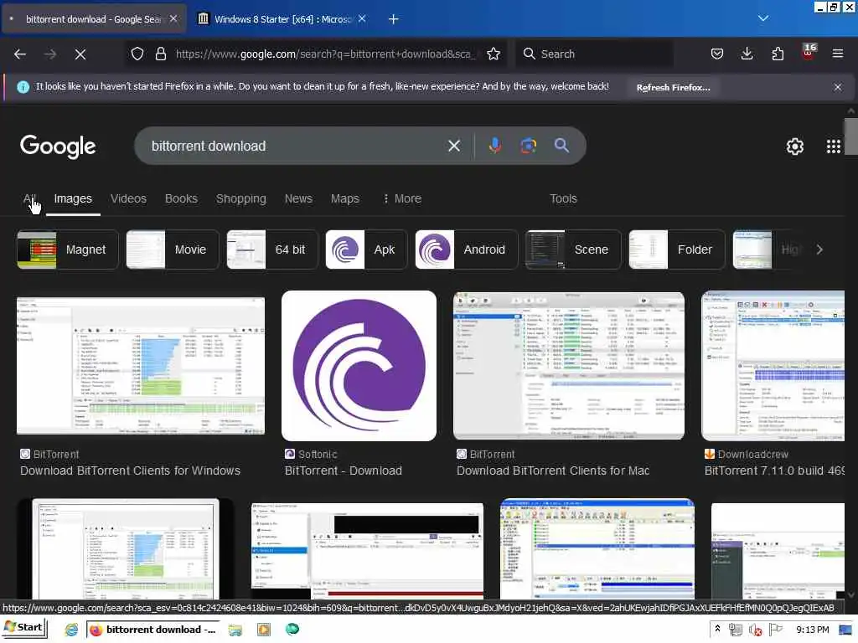Filter images by Android chip
The height and width of the screenshot is (643, 858).
pos(466,249)
